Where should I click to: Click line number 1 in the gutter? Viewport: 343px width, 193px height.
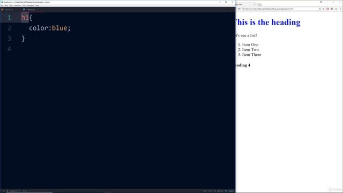(9, 18)
